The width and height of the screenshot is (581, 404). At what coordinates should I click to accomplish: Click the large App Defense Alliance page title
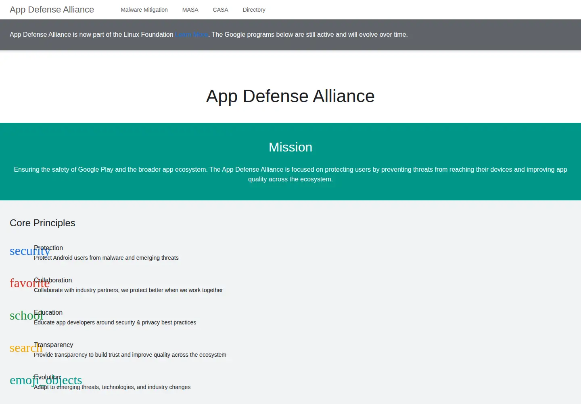click(290, 96)
